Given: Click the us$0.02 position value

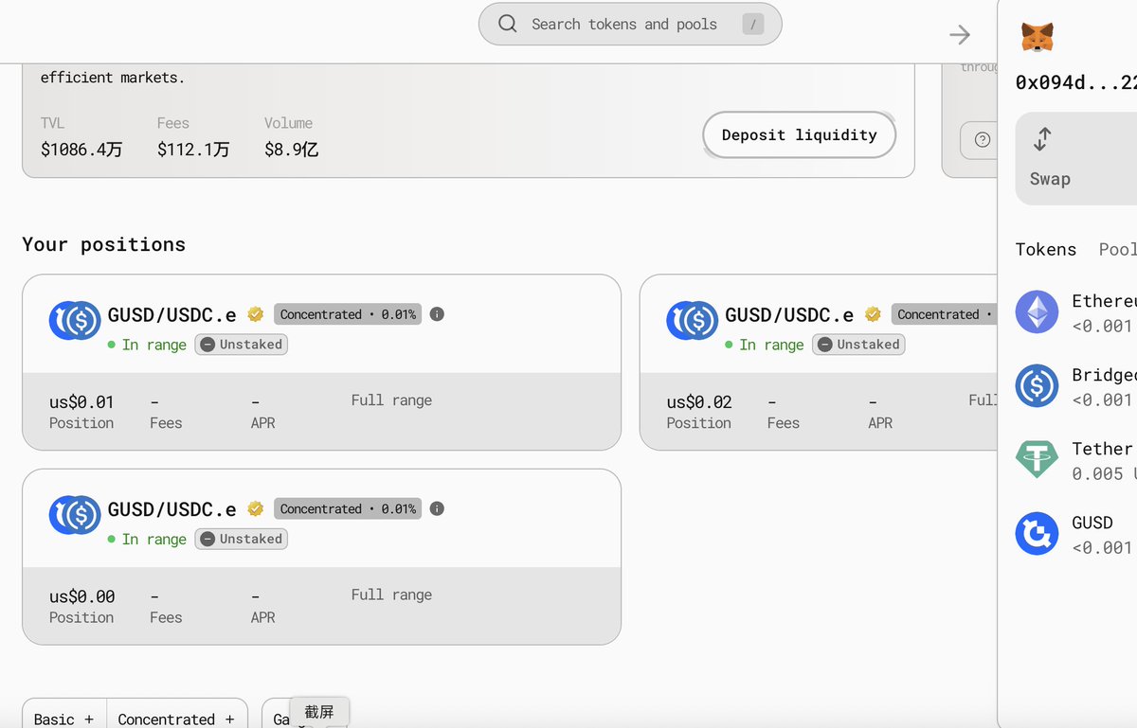Looking at the screenshot, I should (x=699, y=401).
